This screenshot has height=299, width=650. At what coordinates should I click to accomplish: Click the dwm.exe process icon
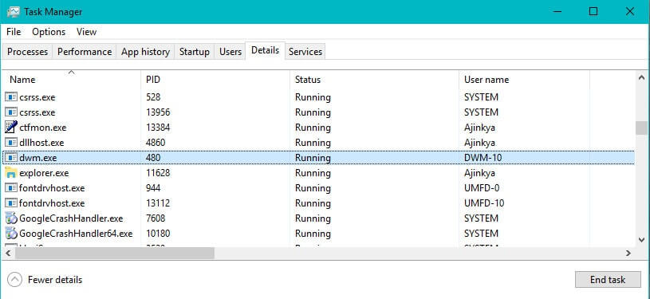click(11, 158)
